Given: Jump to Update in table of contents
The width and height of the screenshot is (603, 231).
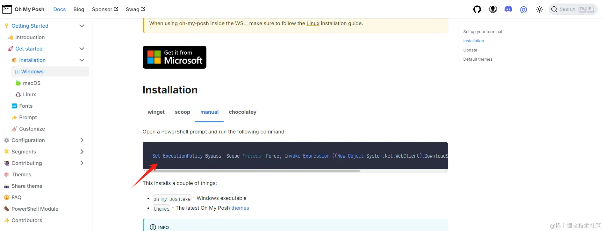Looking at the screenshot, I should pyautogui.click(x=470, y=50).
